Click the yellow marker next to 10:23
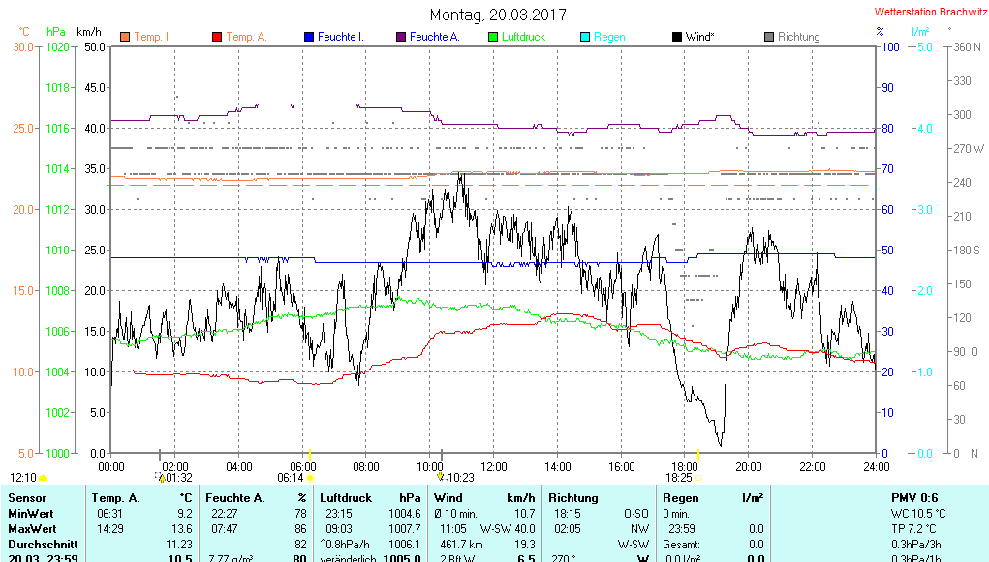 [x=441, y=477]
